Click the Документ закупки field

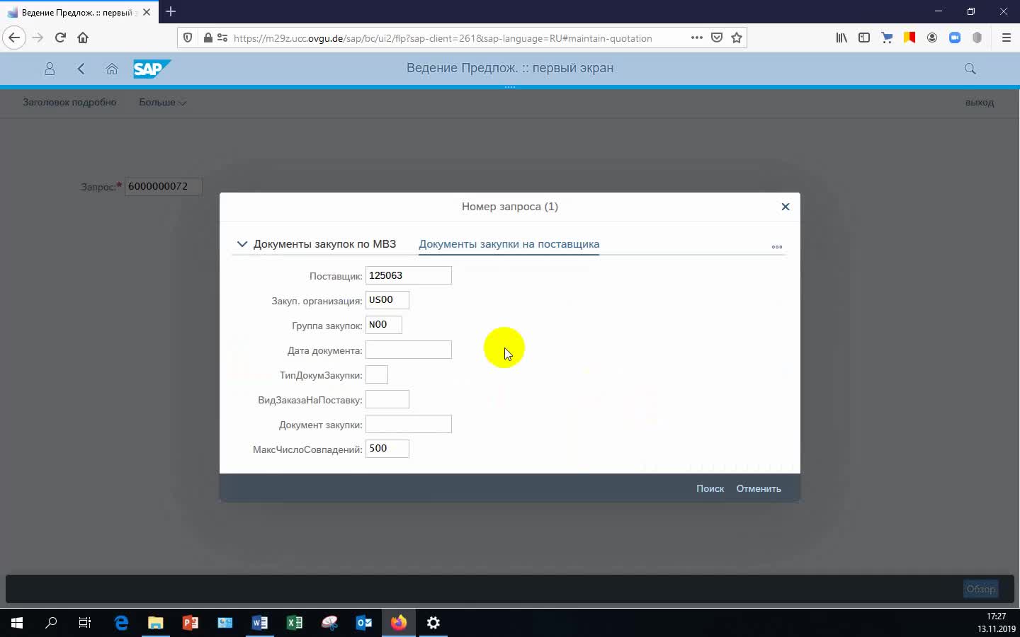coord(409,424)
